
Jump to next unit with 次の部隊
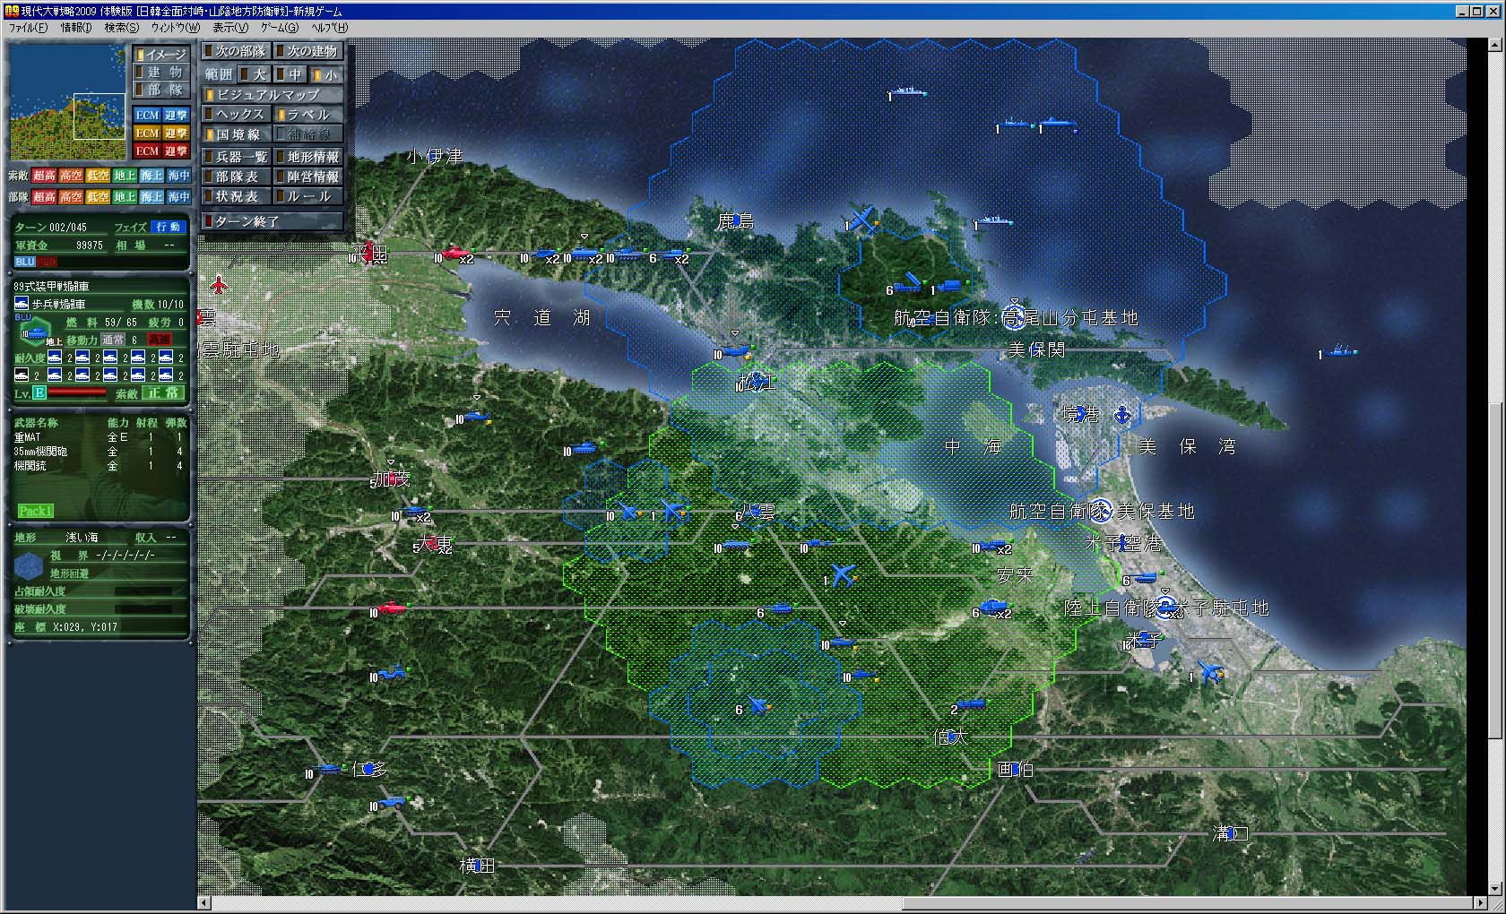point(236,51)
